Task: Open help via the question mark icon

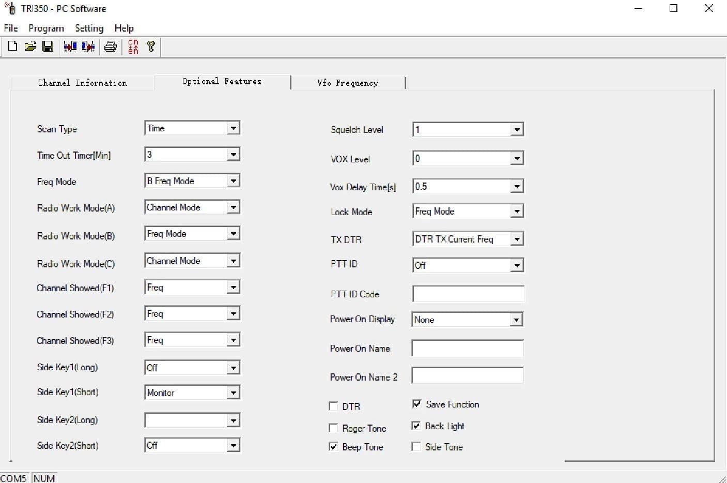Action: tap(151, 47)
